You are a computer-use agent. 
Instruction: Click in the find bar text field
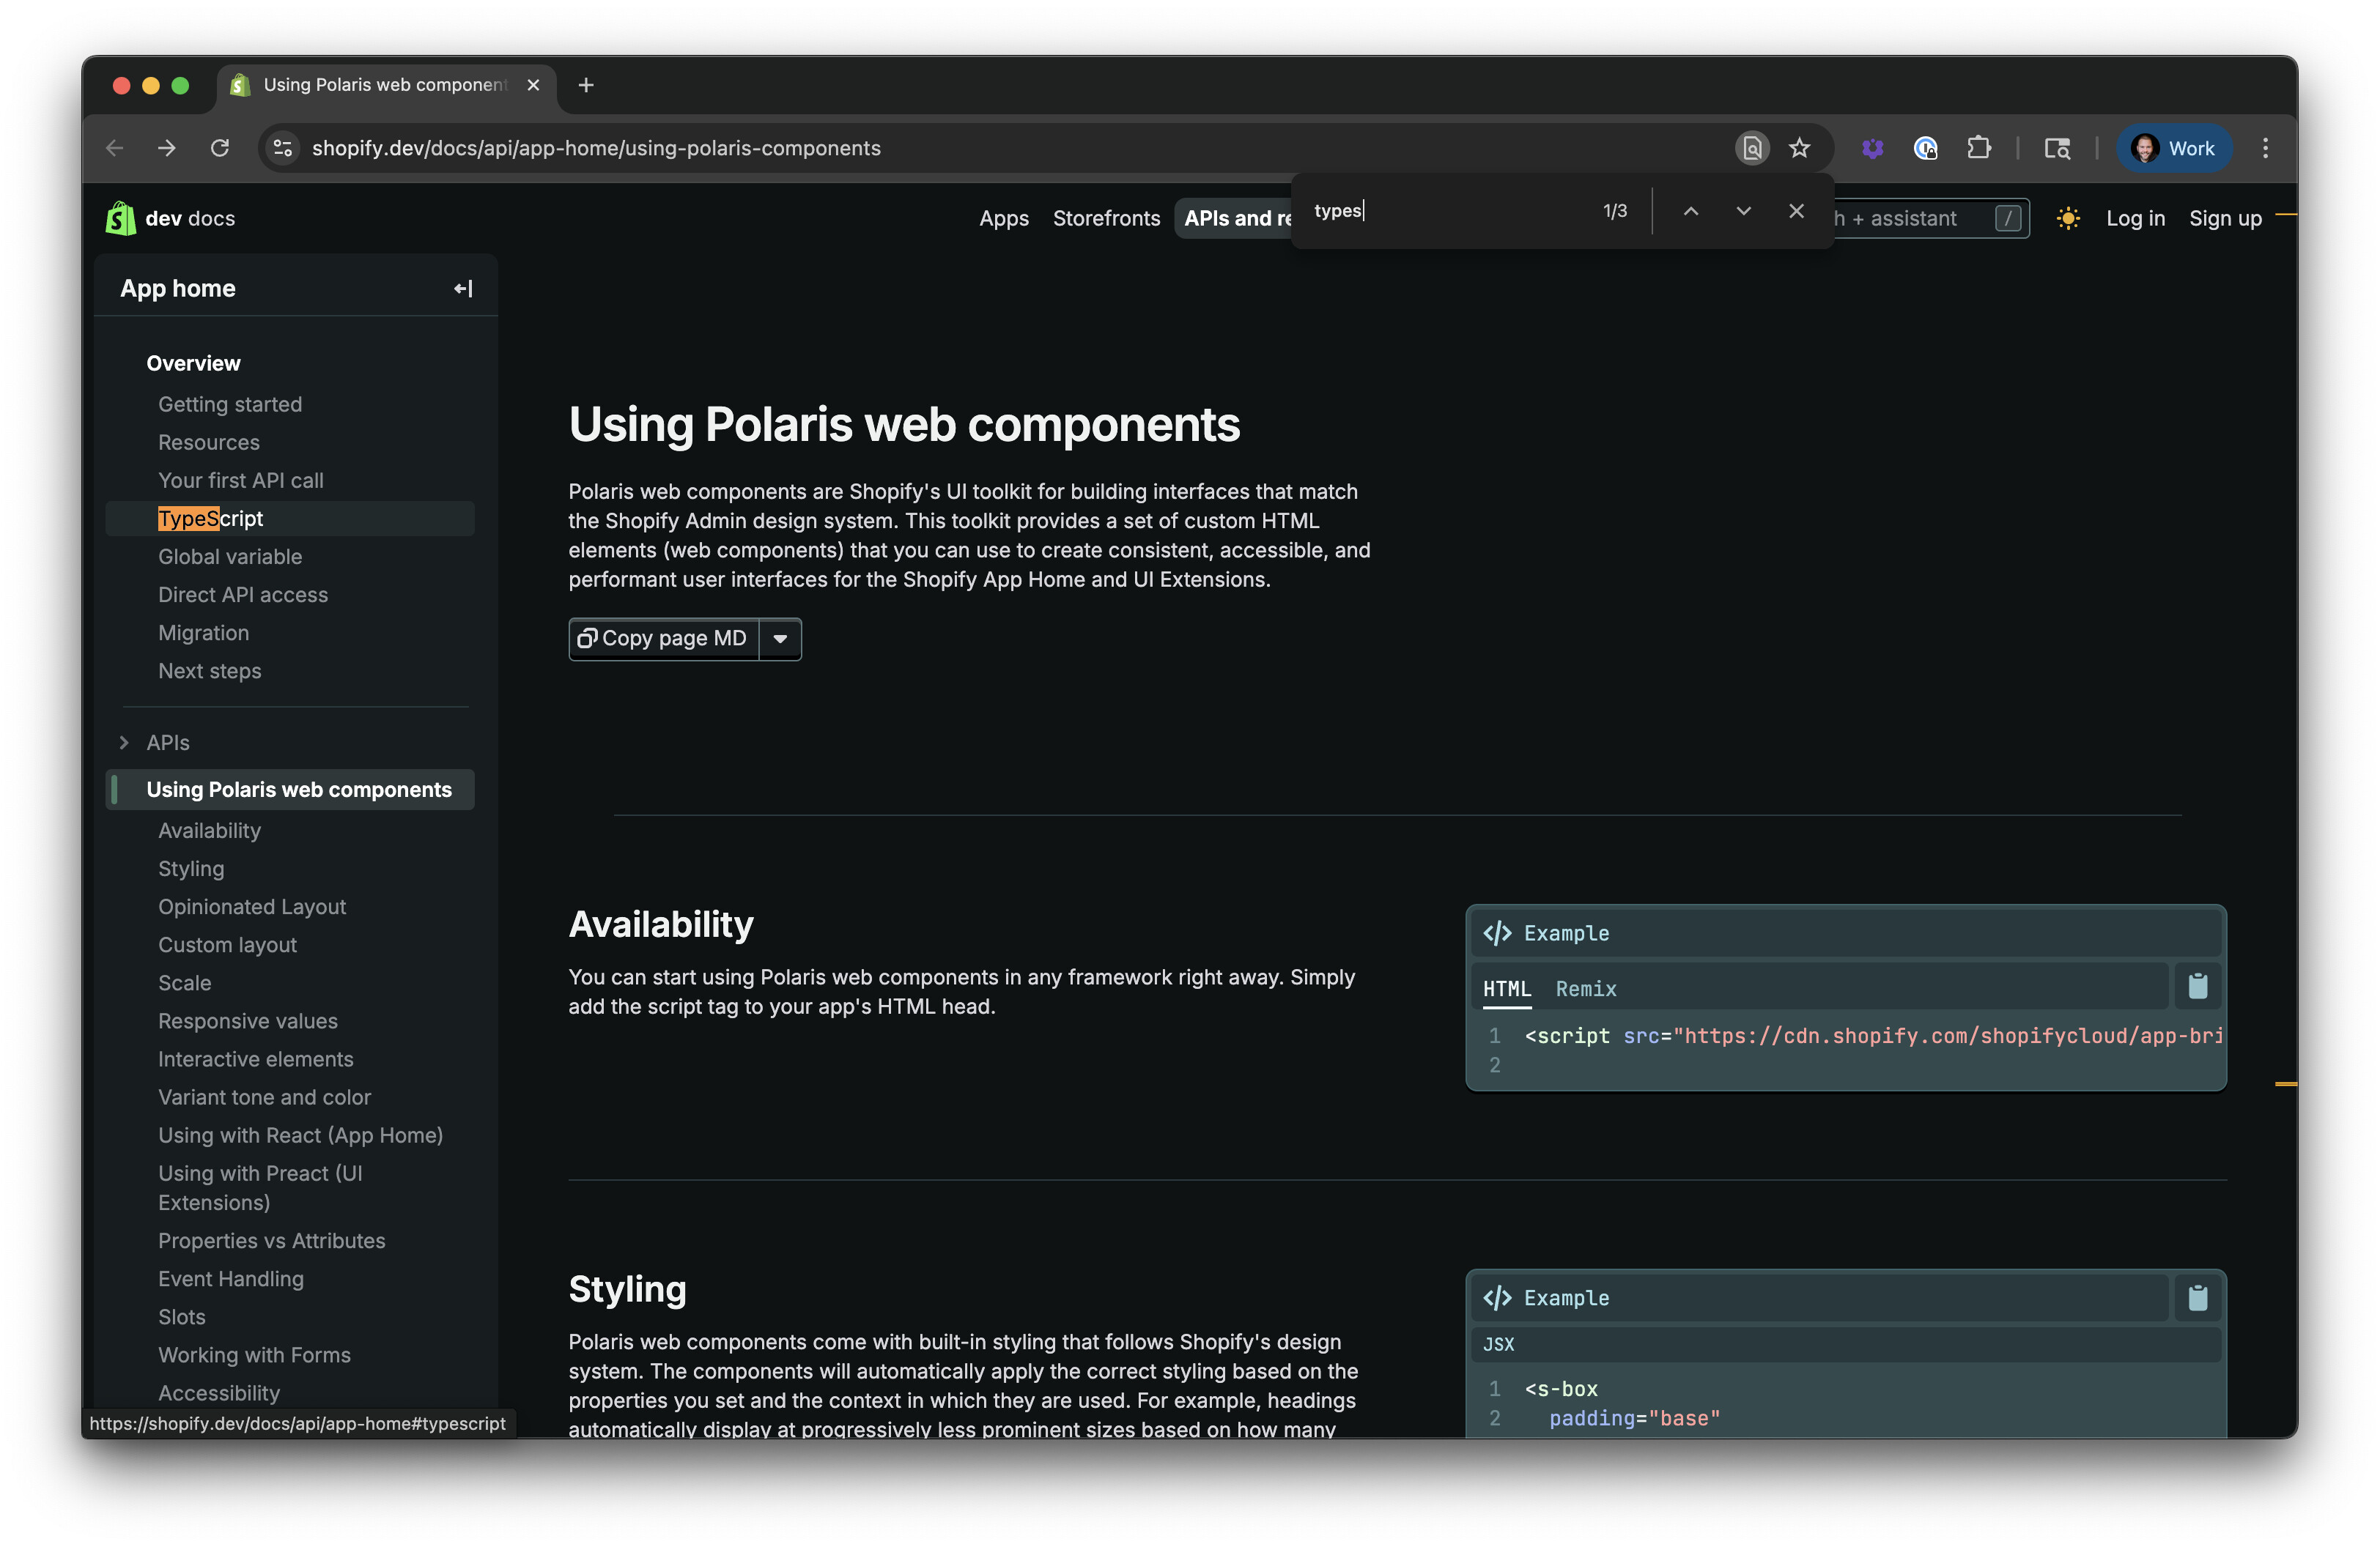(x=1450, y=211)
